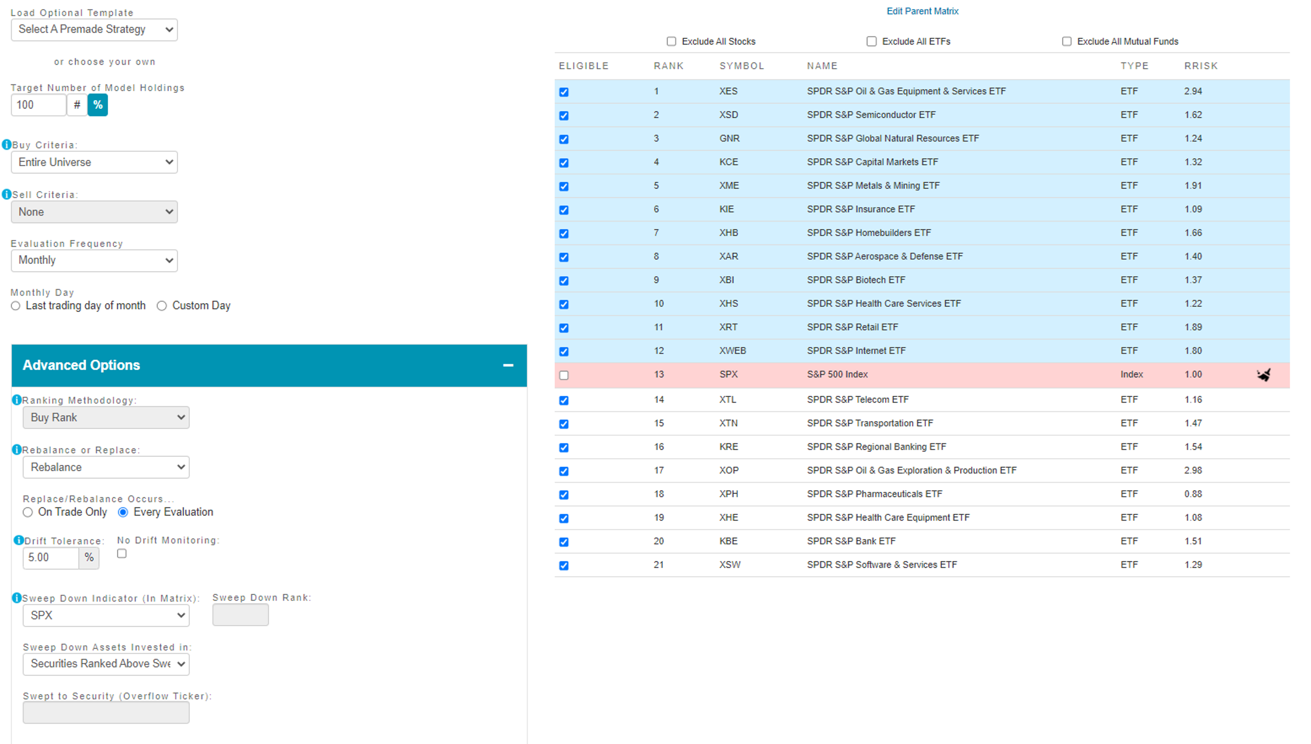Sort table by the RRISK column
The height and width of the screenshot is (744, 1311).
point(1201,66)
